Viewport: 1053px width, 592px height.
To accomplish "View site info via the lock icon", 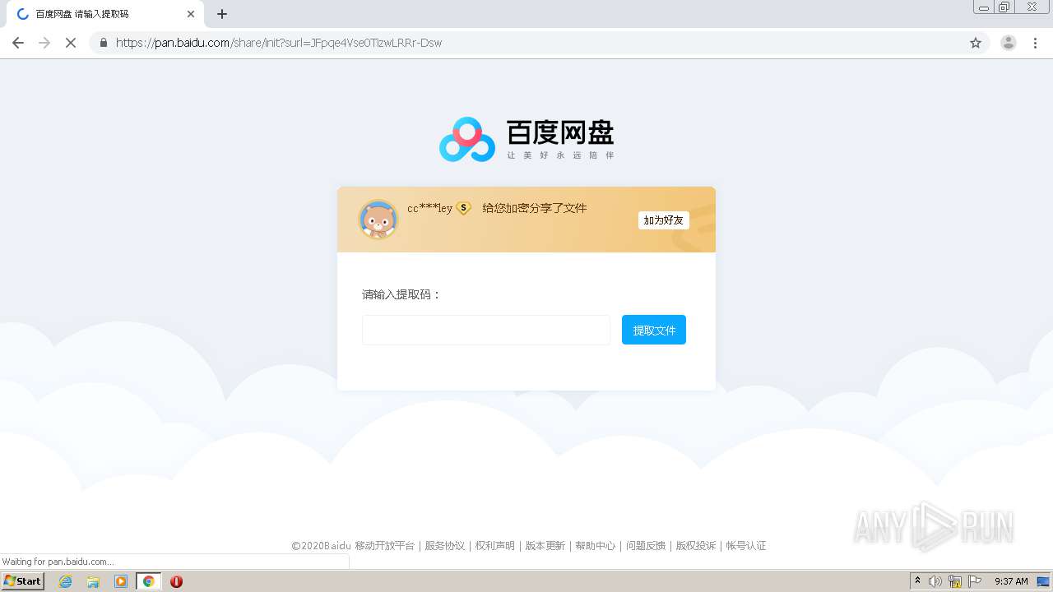I will (x=103, y=43).
